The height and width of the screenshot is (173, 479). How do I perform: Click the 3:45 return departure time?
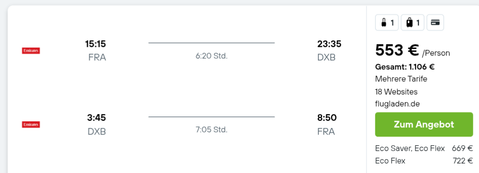(97, 117)
